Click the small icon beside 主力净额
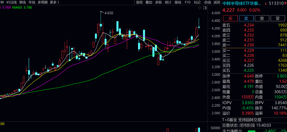 pyautogui.click(x=240, y=130)
